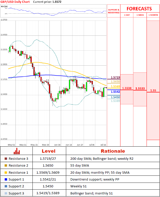Click the Level column header

coord(48,151)
